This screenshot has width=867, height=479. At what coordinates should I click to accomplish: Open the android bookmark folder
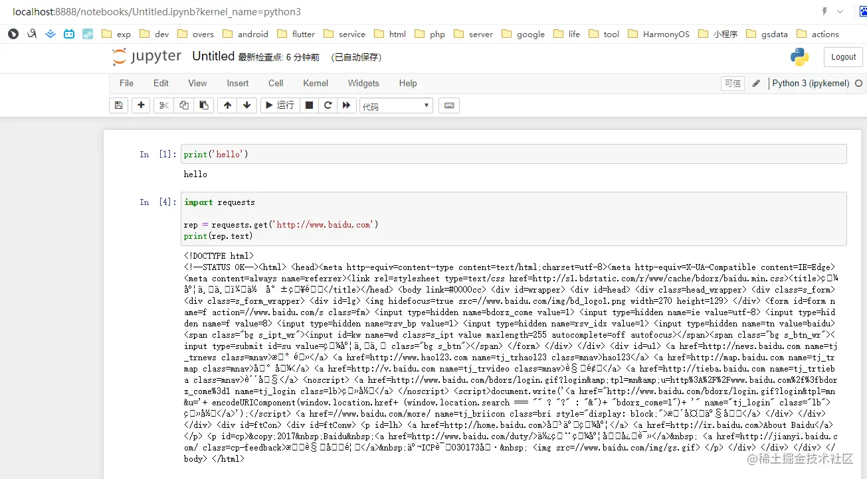pyautogui.click(x=245, y=34)
